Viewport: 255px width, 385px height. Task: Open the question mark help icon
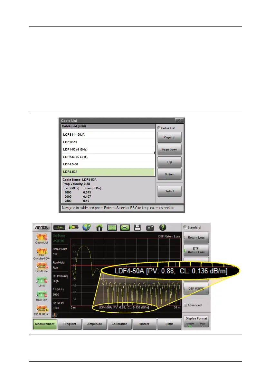pos(163,228)
